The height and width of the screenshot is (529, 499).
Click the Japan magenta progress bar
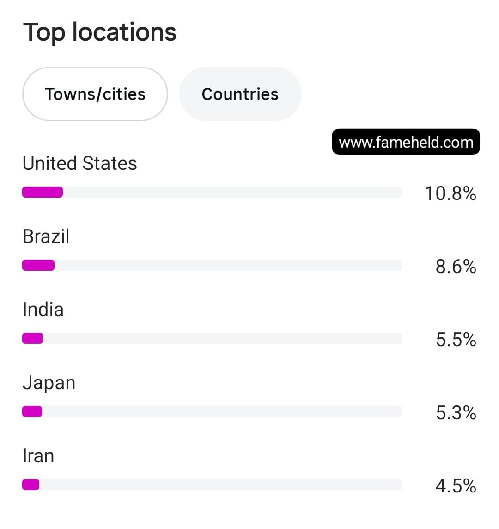[32, 411]
